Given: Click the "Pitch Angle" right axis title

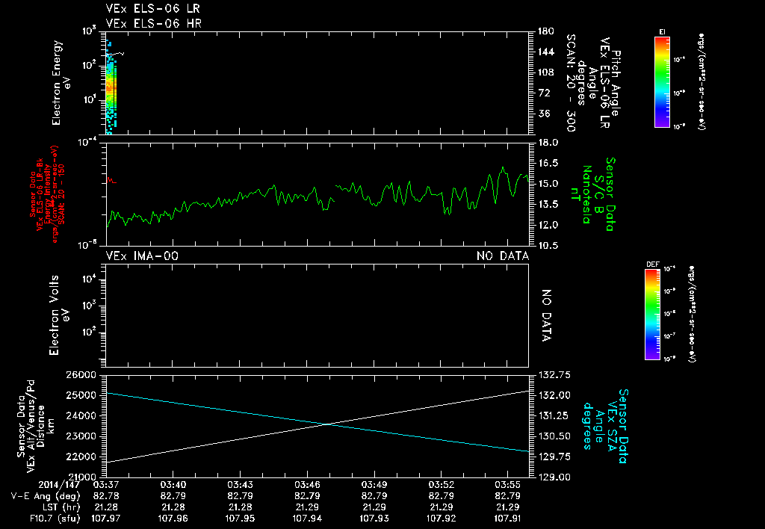Looking at the screenshot, I should coord(616,84).
